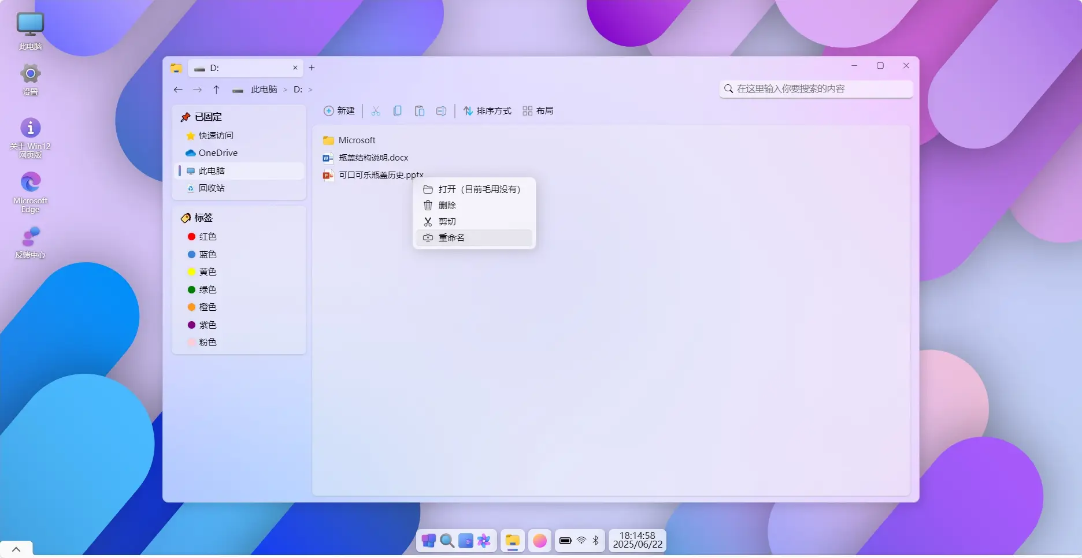The width and height of the screenshot is (1082, 558).
Task: Close the D: tab
Action: click(x=295, y=68)
